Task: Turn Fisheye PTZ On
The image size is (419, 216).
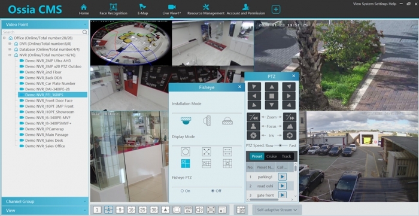Action: click(186, 191)
